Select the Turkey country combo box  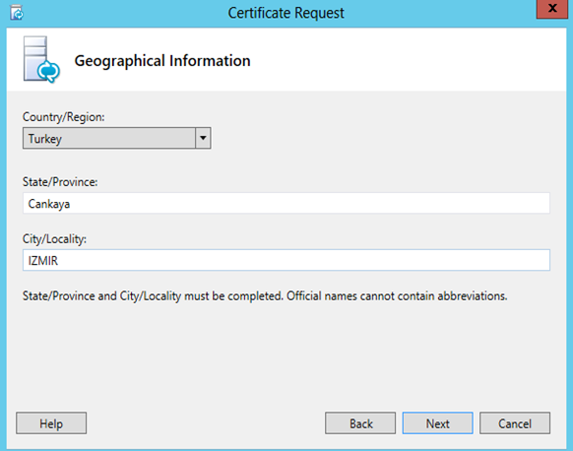point(117,138)
